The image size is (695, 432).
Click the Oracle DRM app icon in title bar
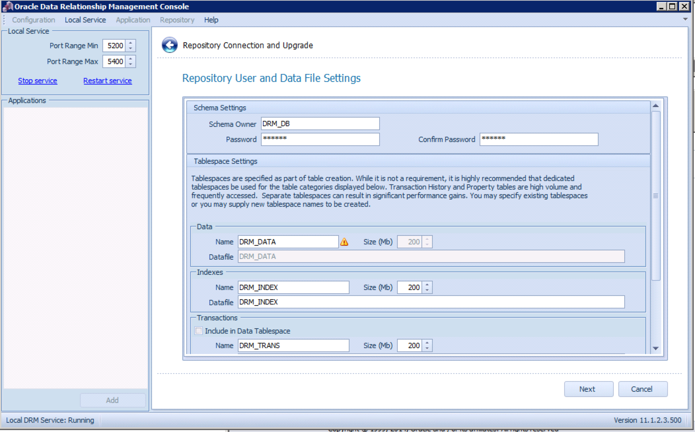(x=7, y=6)
